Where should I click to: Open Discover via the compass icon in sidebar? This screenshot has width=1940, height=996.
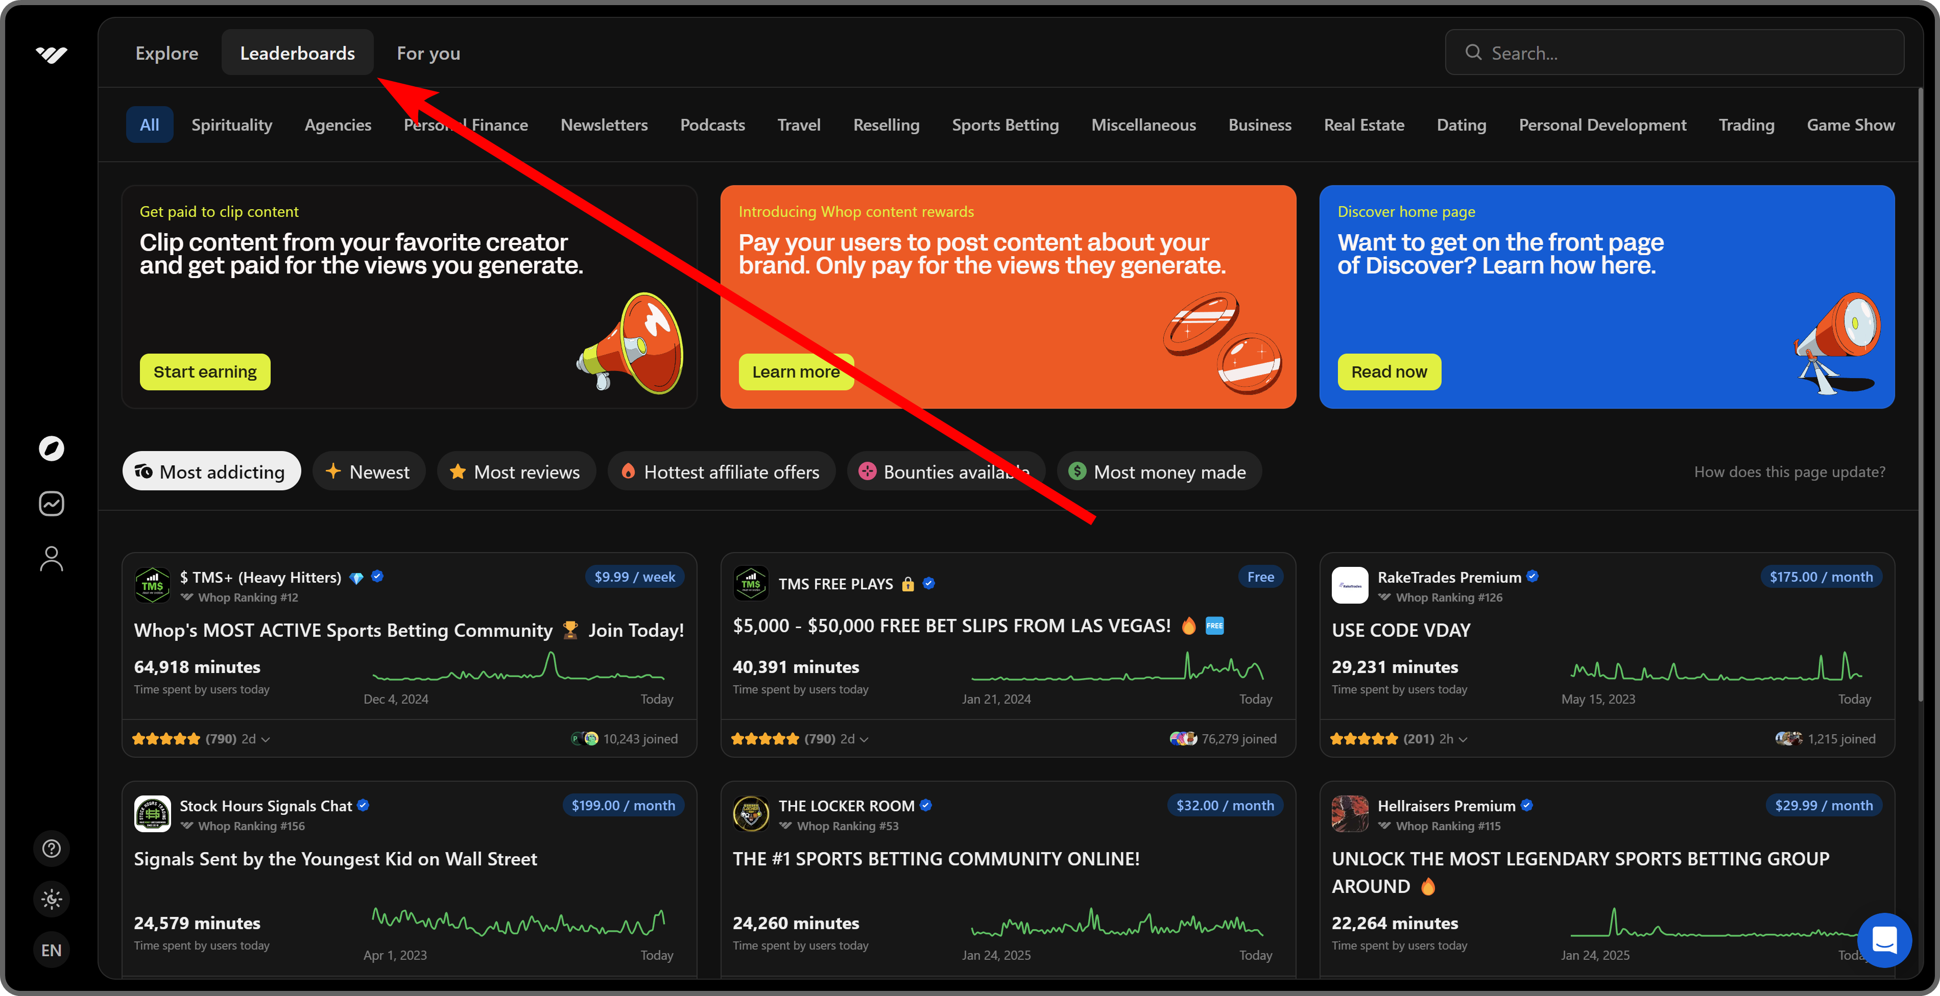(51, 449)
